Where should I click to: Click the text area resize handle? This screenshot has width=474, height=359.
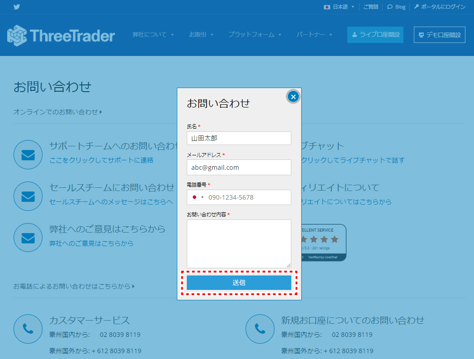click(x=289, y=266)
